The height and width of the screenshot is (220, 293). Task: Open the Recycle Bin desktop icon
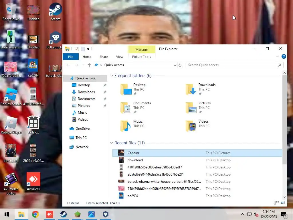(11, 12)
